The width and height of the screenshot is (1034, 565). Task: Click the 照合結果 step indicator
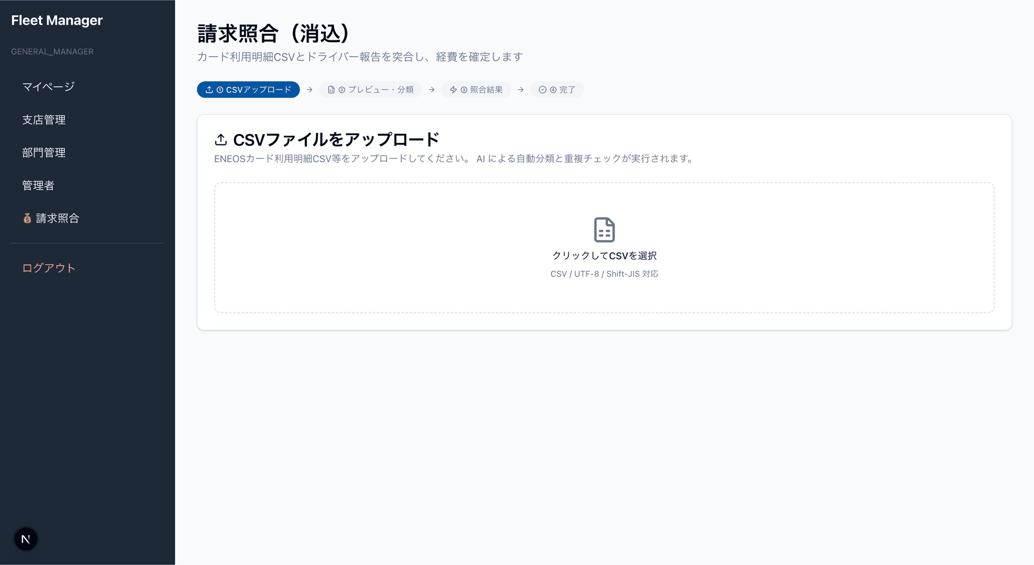point(476,89)
